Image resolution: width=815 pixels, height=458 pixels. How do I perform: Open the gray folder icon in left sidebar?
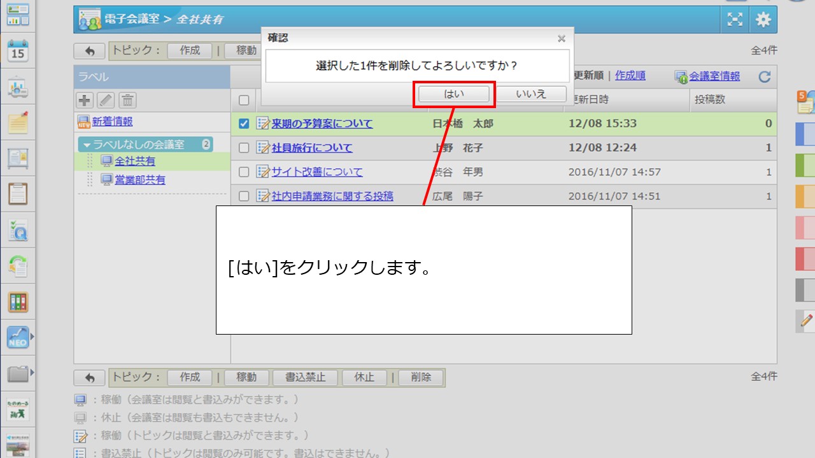tap(18, 373)
